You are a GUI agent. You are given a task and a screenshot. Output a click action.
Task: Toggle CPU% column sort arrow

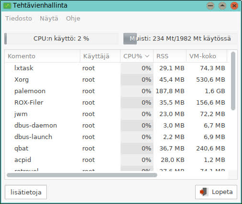[147, 56]
